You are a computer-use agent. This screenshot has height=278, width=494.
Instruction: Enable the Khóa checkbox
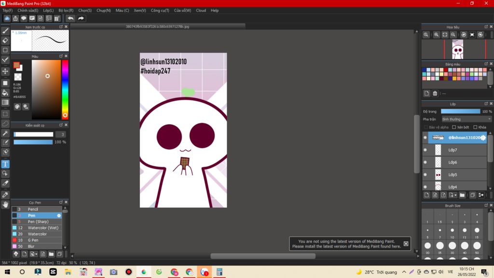(475, 127)
